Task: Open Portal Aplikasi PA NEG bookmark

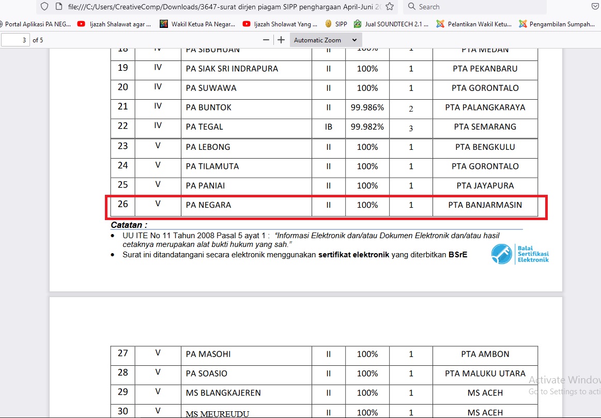Action: pyautogui.click(x=35, y=24)
